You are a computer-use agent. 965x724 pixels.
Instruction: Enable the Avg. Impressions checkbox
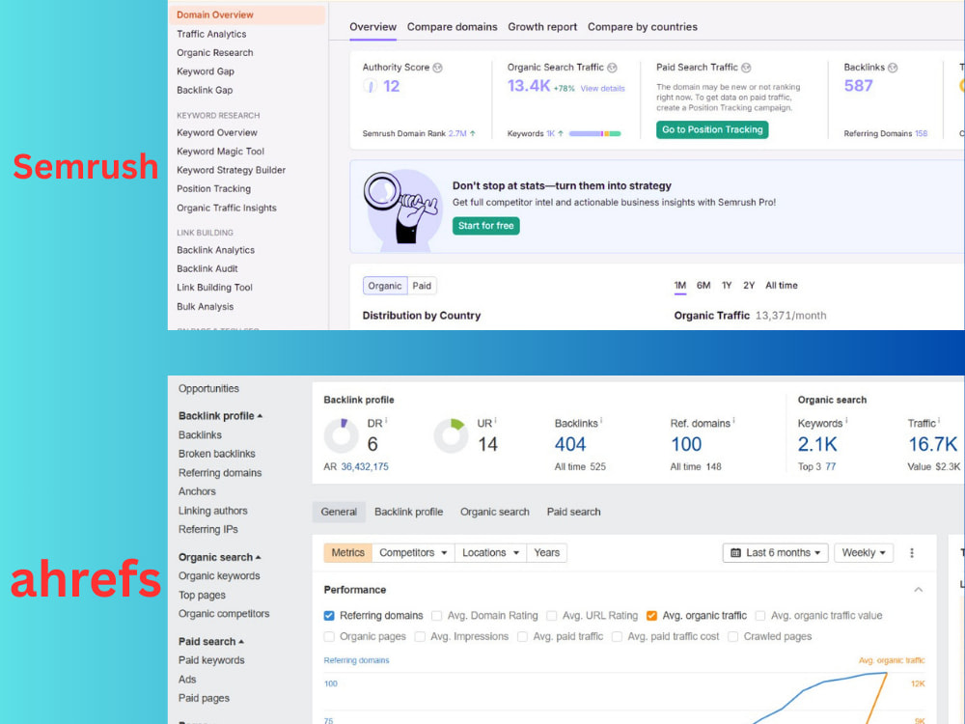pos(421,636)
